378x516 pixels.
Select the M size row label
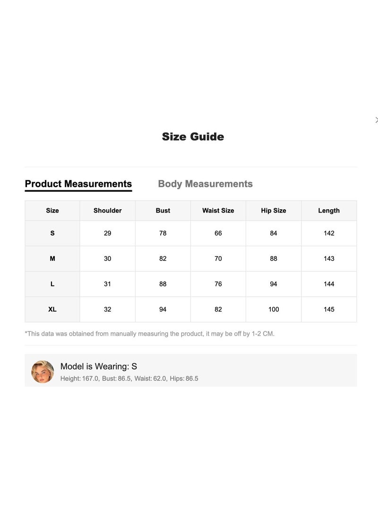pyautogui.click(x=52, y=258)
